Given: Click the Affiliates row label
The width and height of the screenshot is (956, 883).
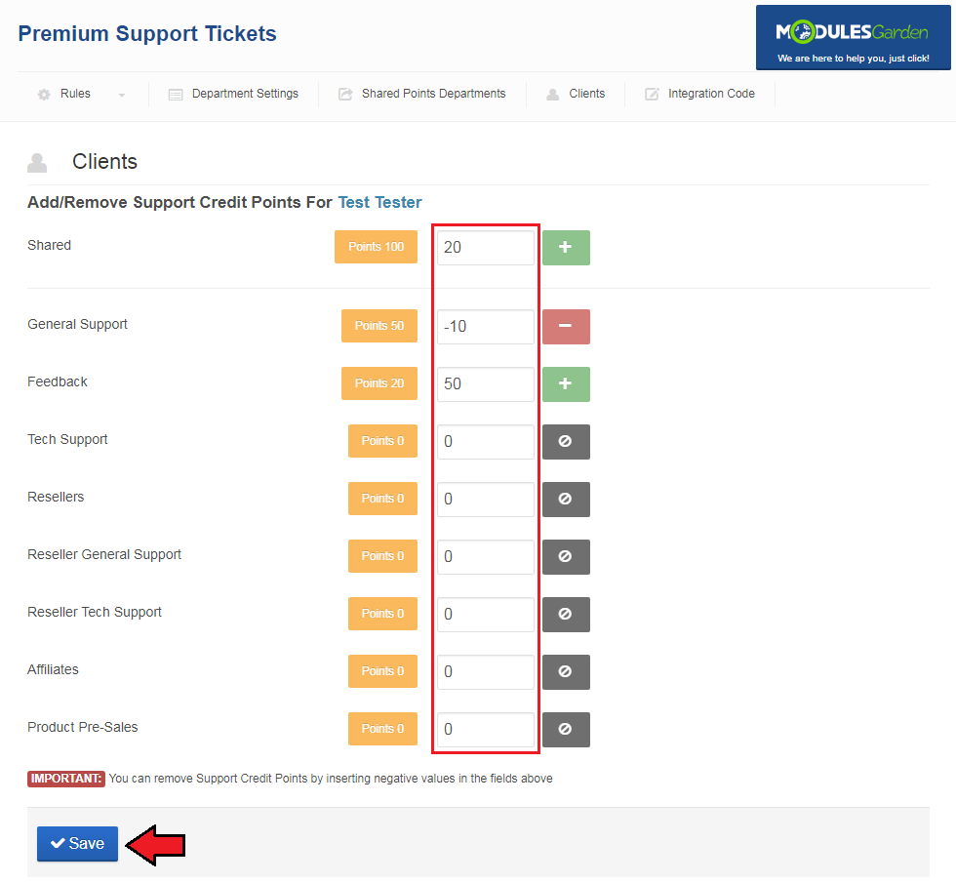Looking at the screenshot, I should [53, 669].
